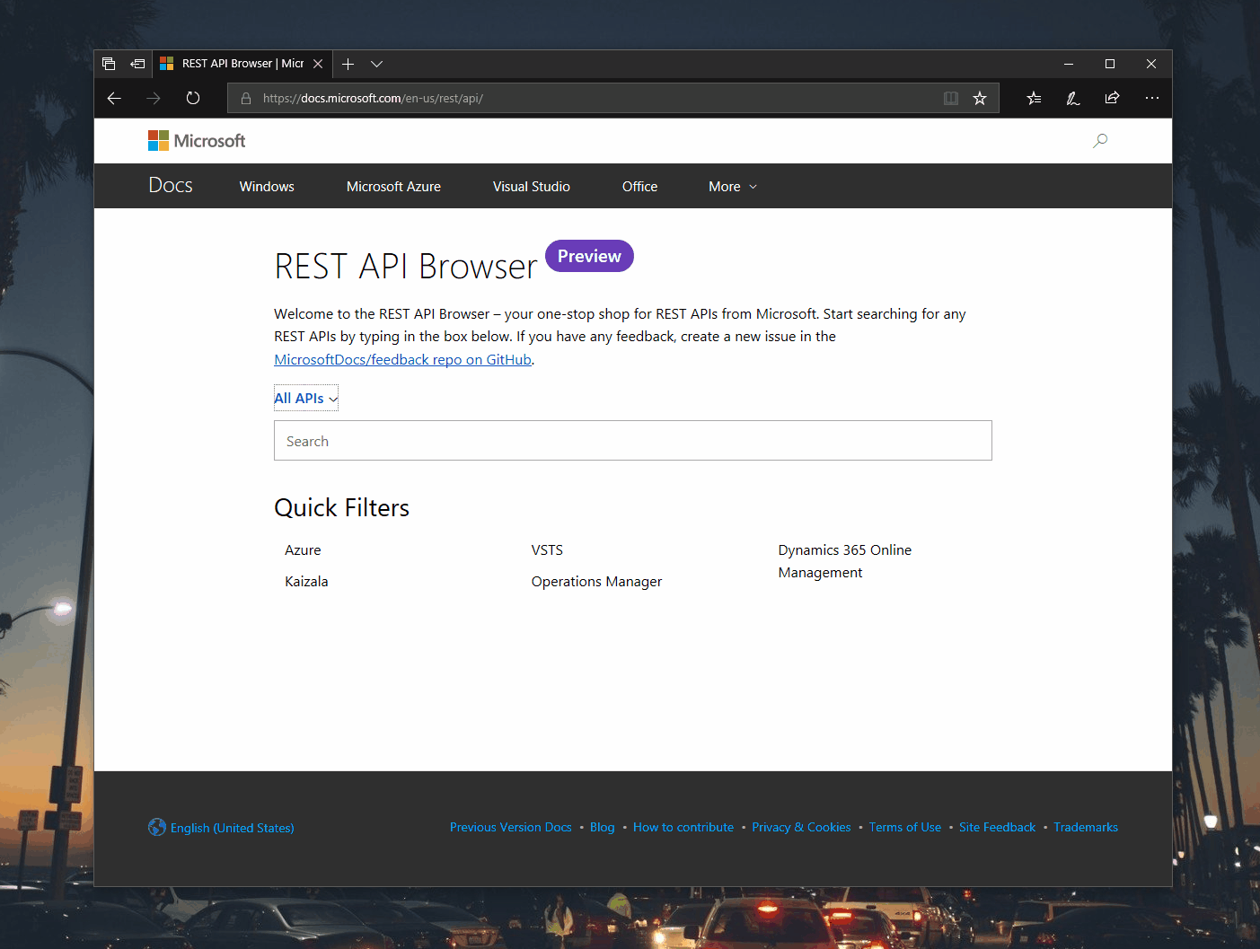Switch to the Microsoft Azure section
Screen dimensions: 1260x949
point(393,186)
